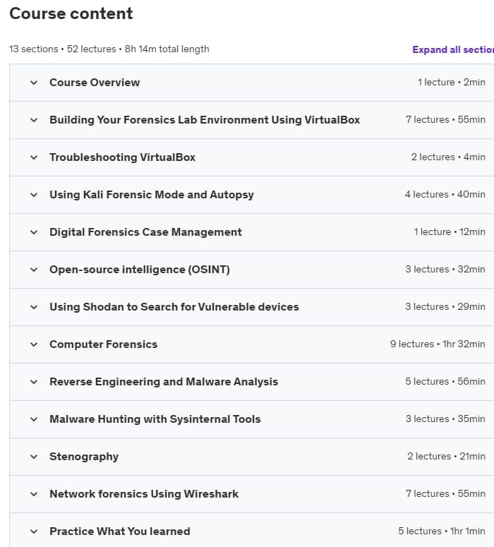Expand the Course Overview section chevron
Viewport: 494px width, 547px height.
tap(34, 83)
